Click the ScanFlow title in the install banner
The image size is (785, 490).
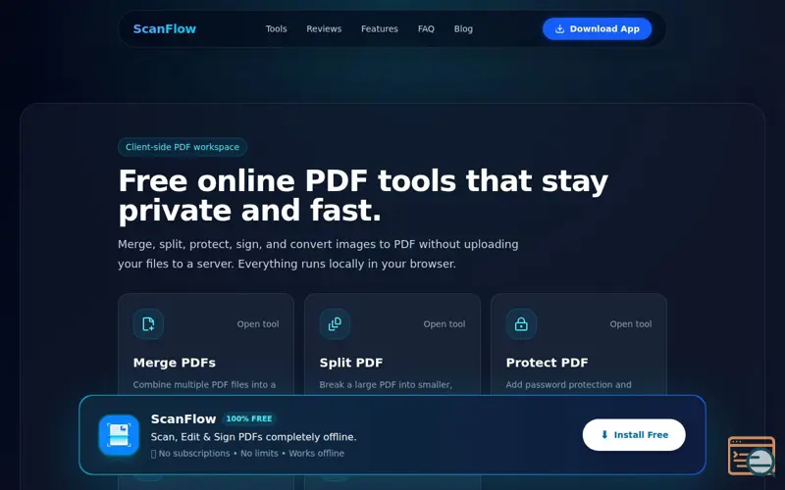coord(183,419)
